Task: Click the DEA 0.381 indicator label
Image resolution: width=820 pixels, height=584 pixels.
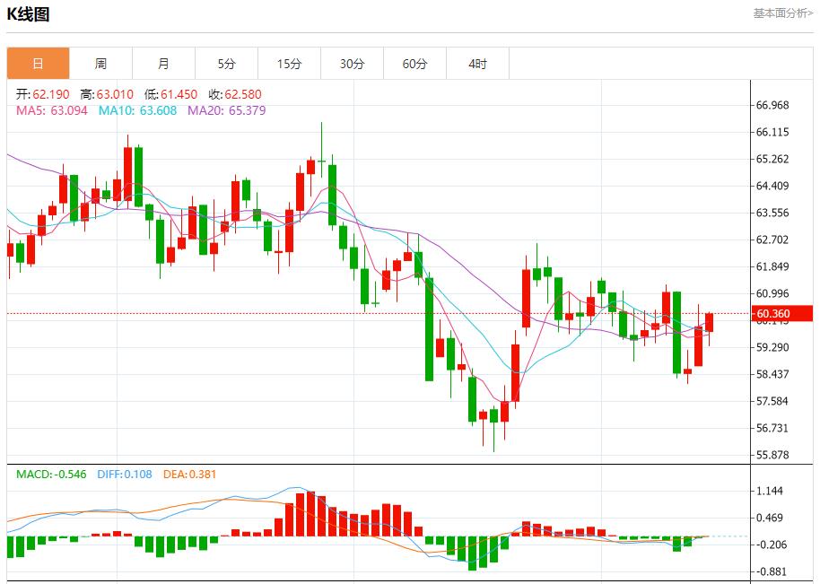Action: (189, 474)
